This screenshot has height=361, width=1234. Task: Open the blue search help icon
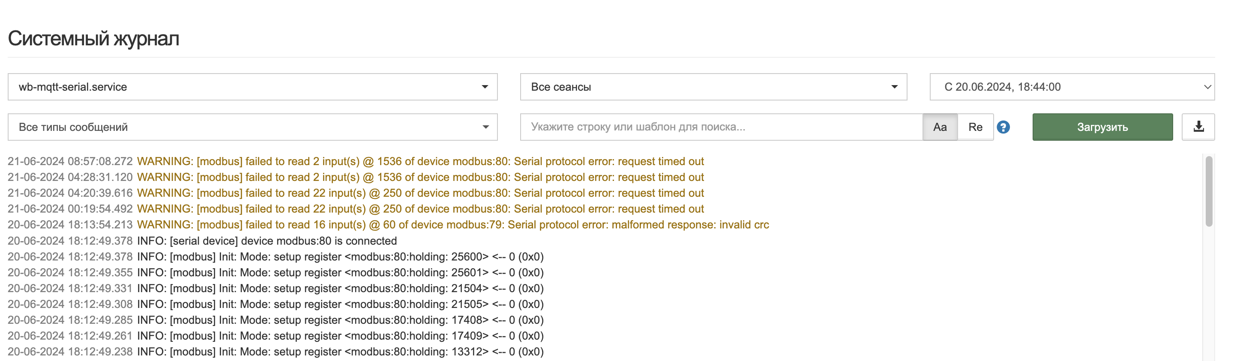[1003, 127]
